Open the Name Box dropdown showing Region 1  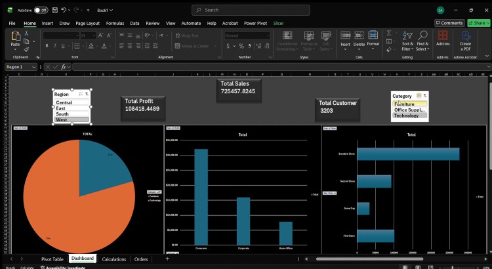[x=33, y=67]
